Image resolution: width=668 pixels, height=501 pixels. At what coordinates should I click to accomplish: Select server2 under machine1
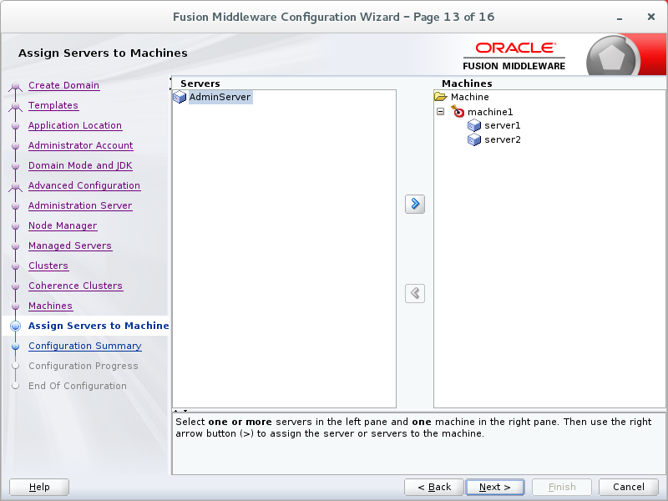tap(503, 139)
